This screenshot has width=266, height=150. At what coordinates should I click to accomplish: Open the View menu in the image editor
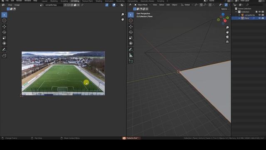coord(10,5)
